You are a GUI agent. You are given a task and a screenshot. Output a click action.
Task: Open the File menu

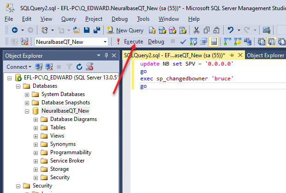pyautogui.click(x=9, y=19)
